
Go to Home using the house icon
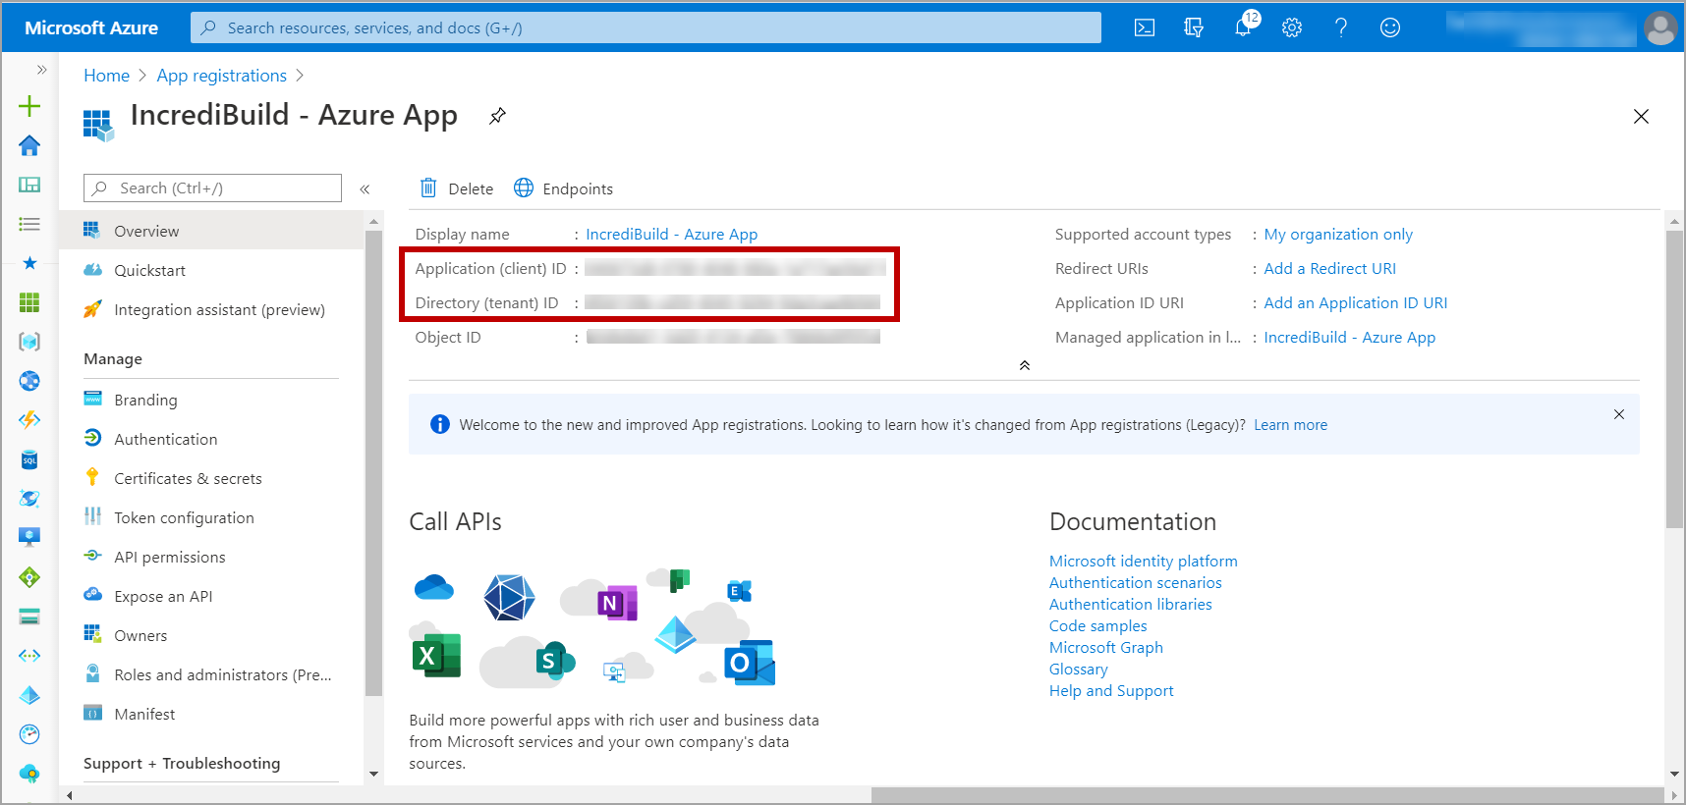(29, 145)
